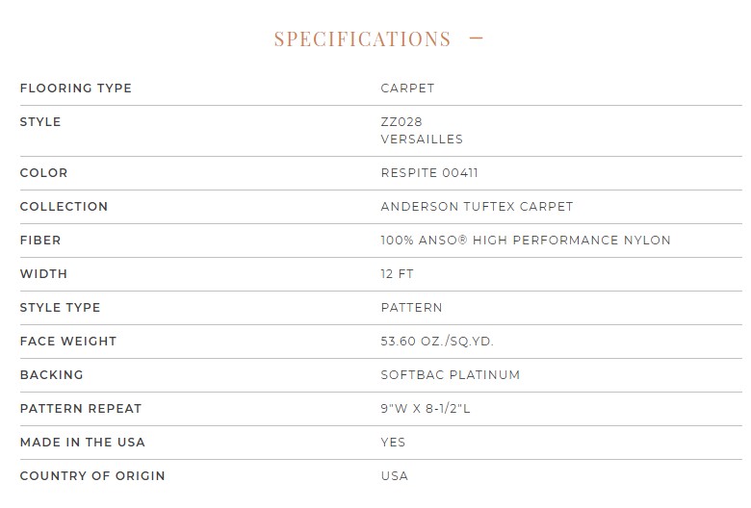751x508 pixels.
Task: Click the 53.60 OZ./SQ.YD. face weight
Action: coord(437,342)
